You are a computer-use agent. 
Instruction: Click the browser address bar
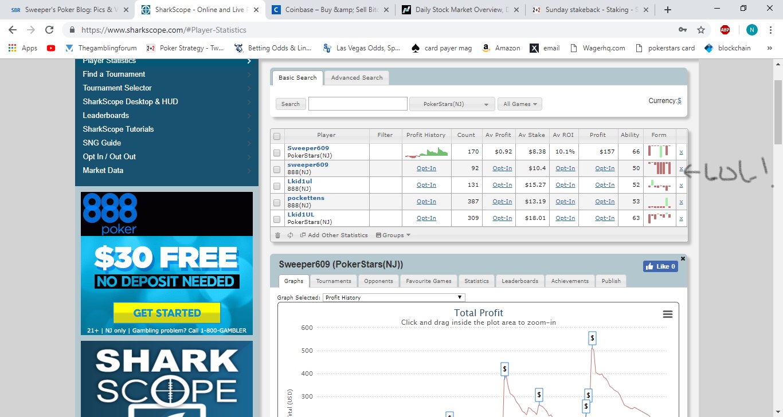point(367,30)
